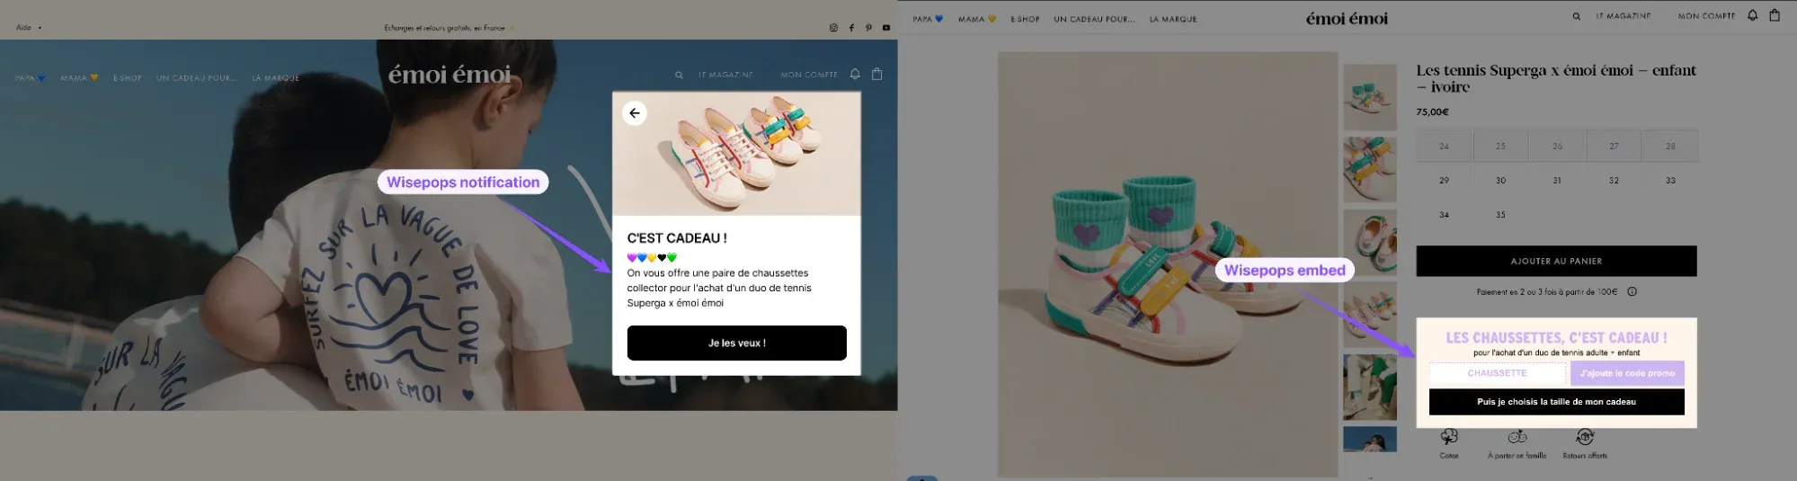This screenshot has height=481, width=1797.
Task: Click Je les veux ! button
Action: 736,343
